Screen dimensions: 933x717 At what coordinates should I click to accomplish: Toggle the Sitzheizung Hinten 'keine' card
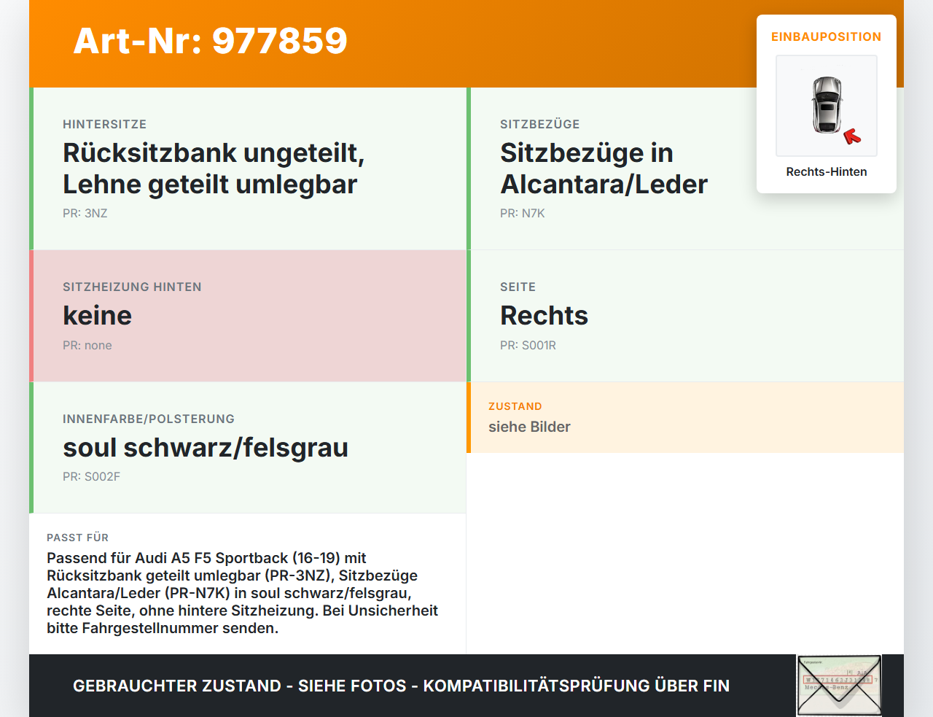pos(248,315)
